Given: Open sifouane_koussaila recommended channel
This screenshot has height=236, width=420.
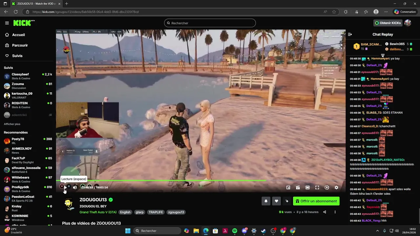Looking at the screenshot, I should (28, 170).
